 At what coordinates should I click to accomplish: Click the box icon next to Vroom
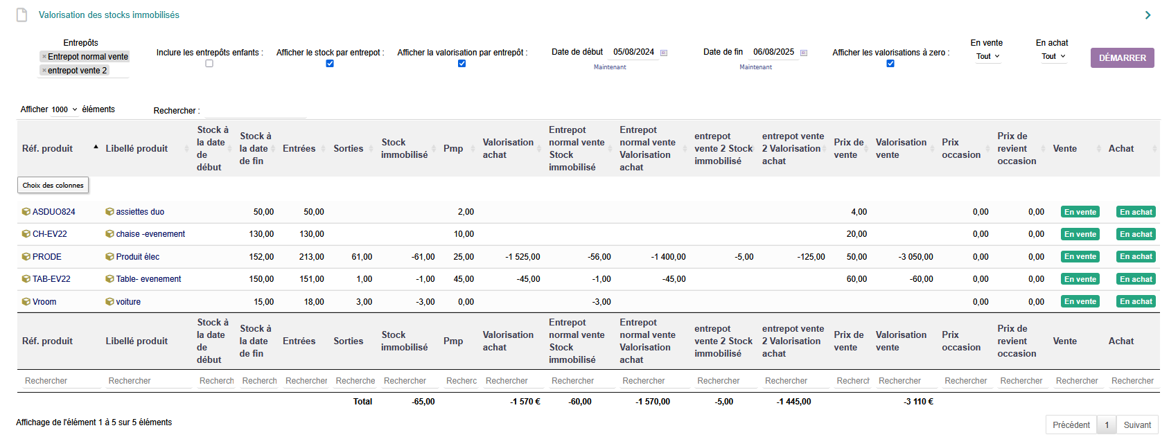pos(26,302)
